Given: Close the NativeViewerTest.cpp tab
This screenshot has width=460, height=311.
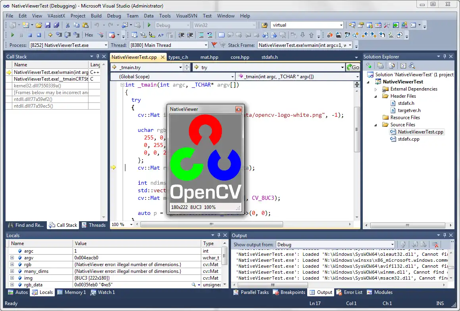Looking at the screenshot, I should point(162,57).
